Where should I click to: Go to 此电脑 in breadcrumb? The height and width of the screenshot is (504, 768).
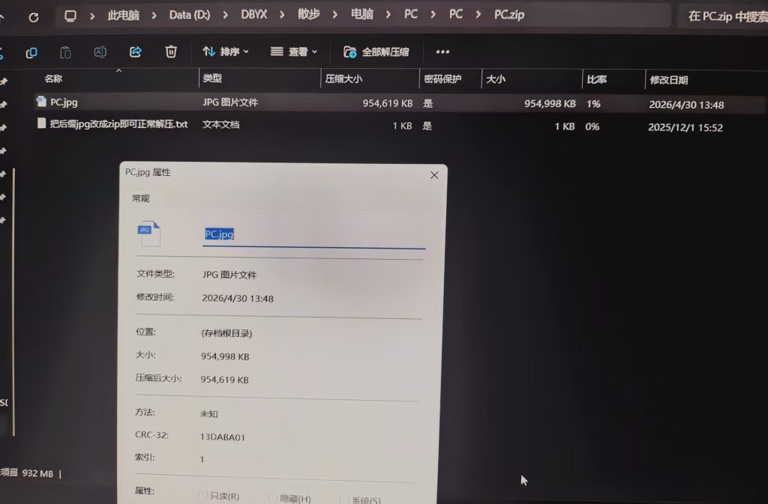tap(124, 16)
